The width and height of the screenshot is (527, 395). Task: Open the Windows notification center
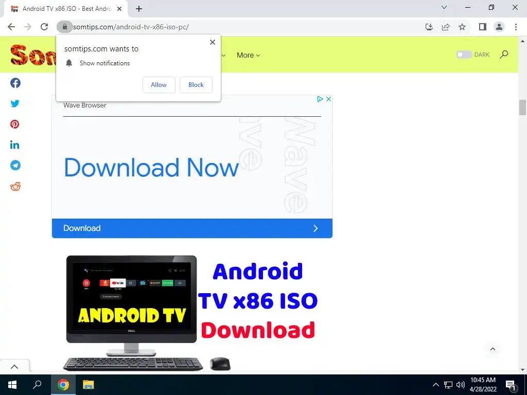coord(511,385)
